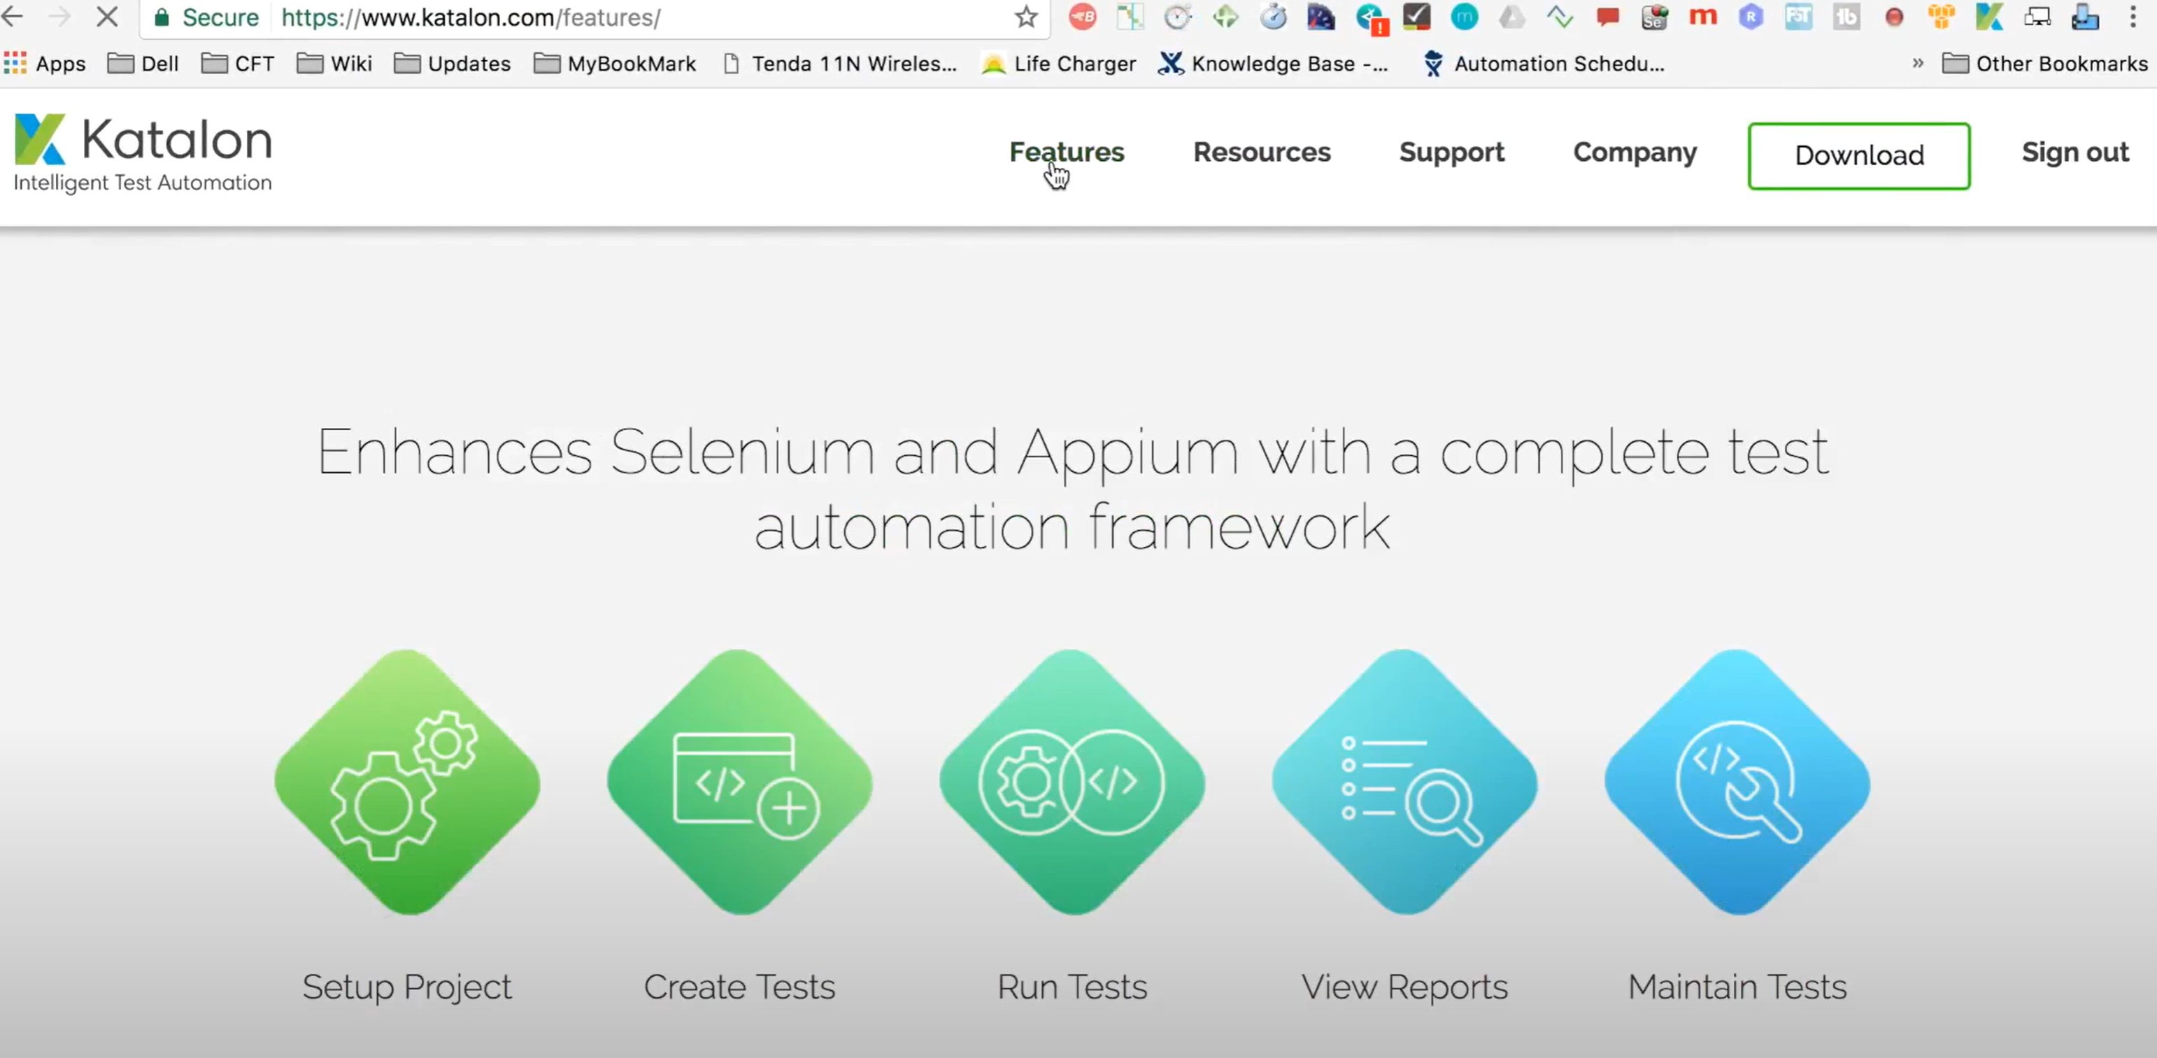Open the orange boxes extension icon
The height and width of the screenshot is (1058, 2157).
click(1941, 17)
